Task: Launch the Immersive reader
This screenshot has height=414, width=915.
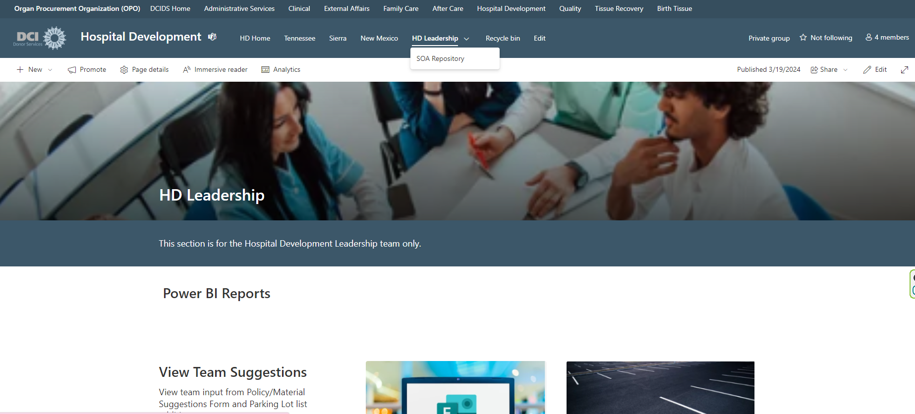Action: tap(215, 70)
